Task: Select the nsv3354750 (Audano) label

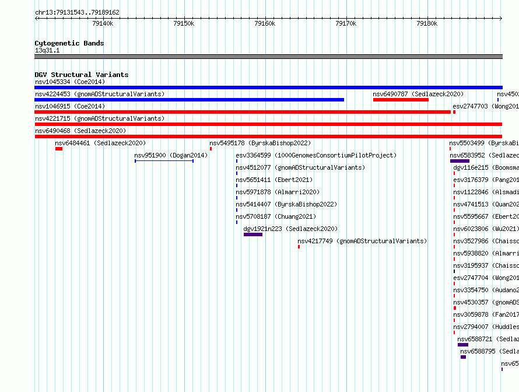Action: coord(486,290)
